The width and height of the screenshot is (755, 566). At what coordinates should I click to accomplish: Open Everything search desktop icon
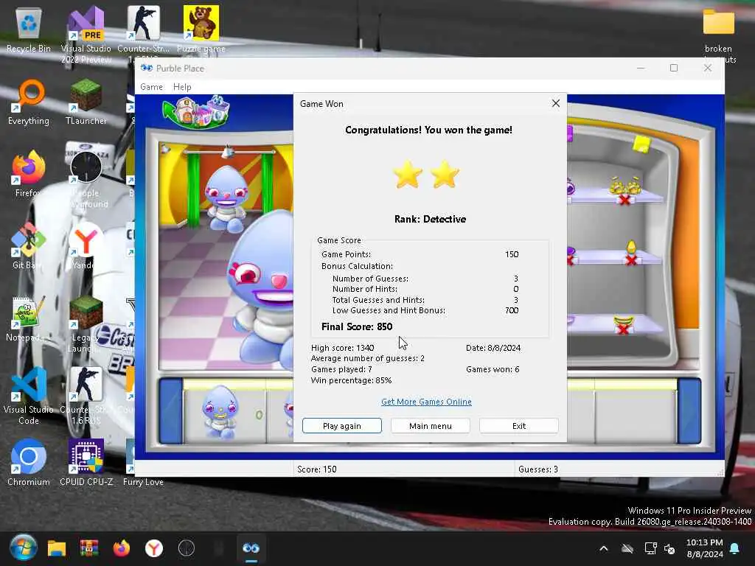tap(29, 102)
